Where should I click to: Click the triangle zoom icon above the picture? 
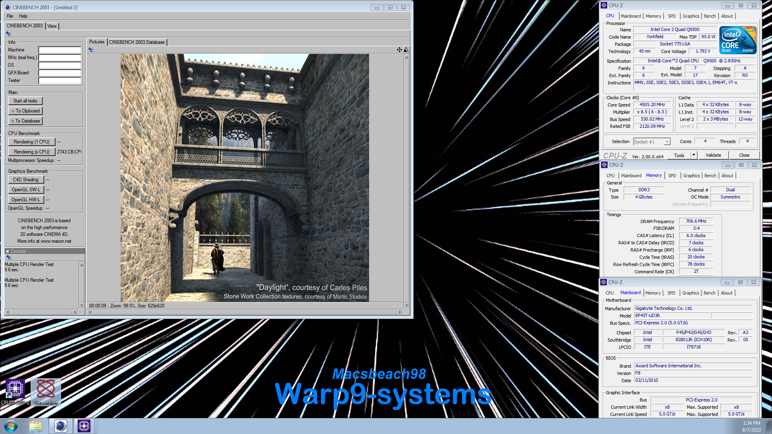tap(406, 50)
